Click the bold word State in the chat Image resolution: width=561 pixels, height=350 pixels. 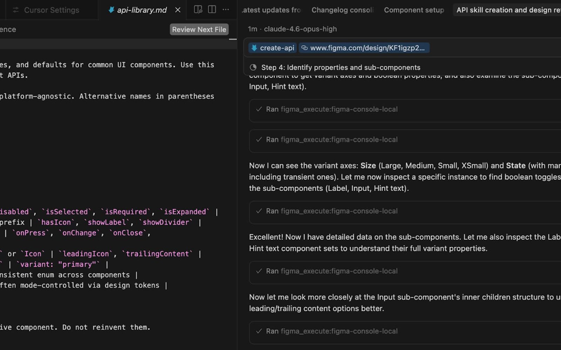[516, 166]
